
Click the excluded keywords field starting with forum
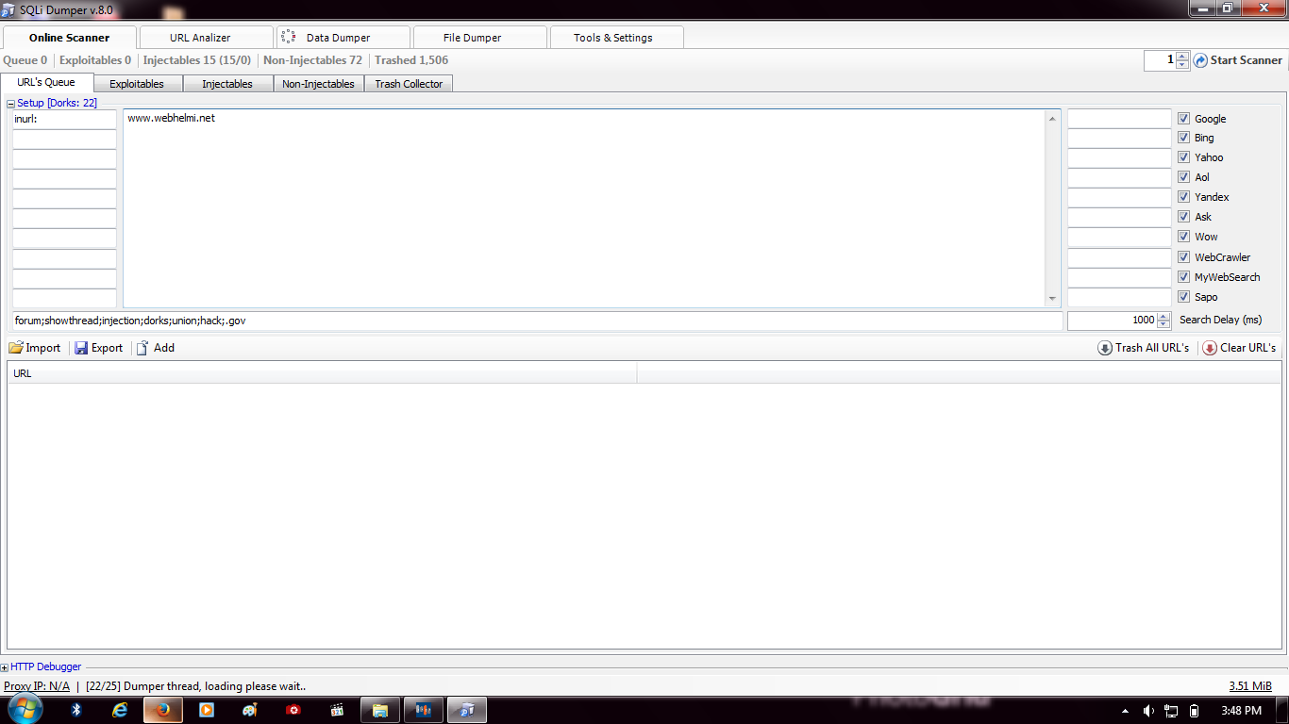537,321
